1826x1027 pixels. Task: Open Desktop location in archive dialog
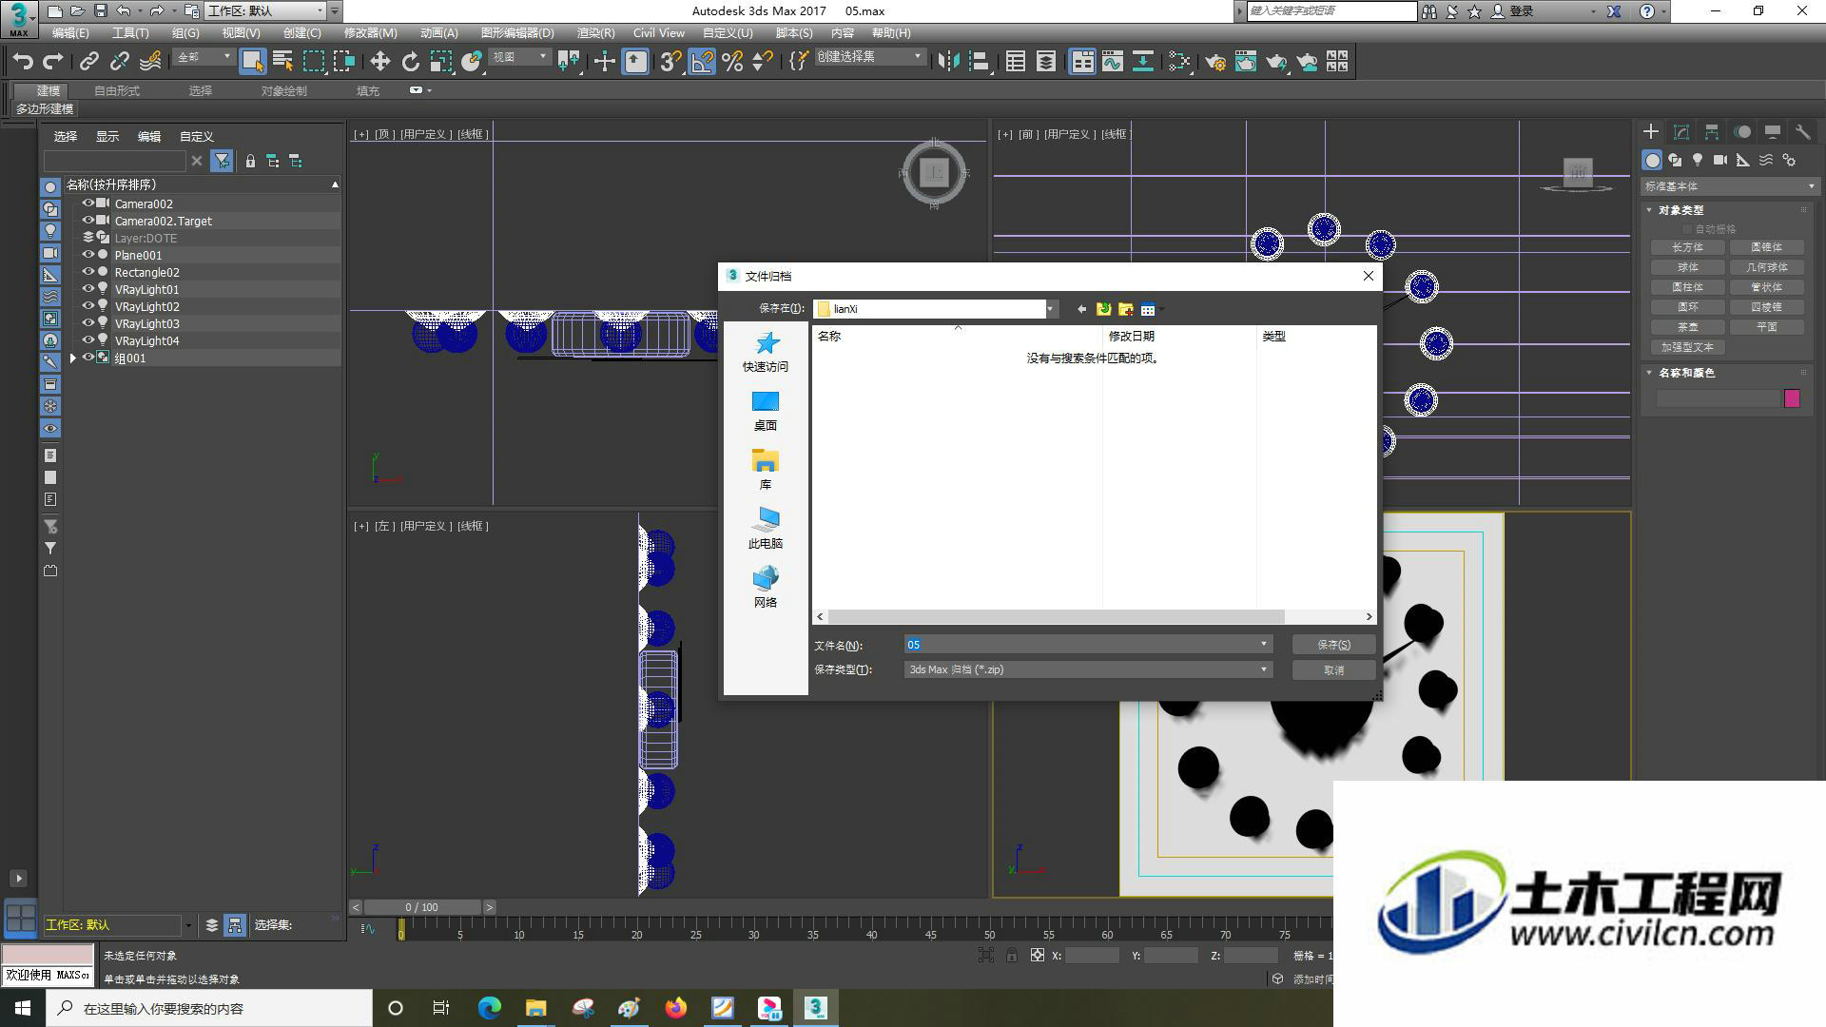[766, 411]
